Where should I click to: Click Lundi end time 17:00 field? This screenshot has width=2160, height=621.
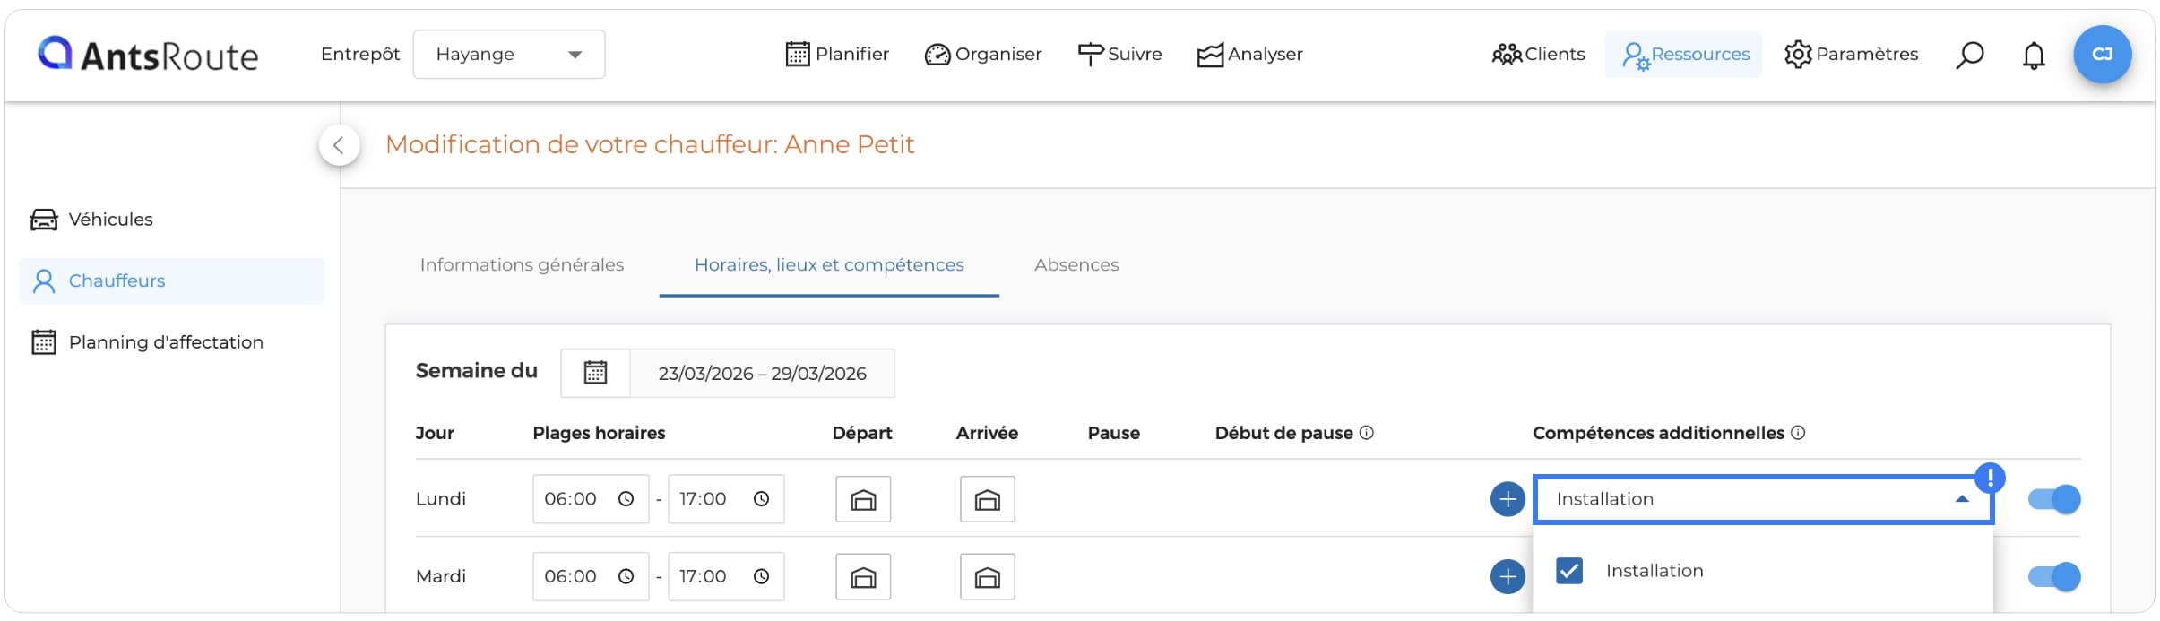(726, 499)
